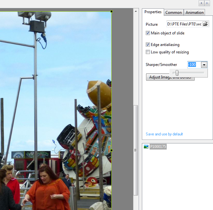The width and height of the screenshot is (213, 210).
Task: Click the image icon beside P1000175
Action: (x=146, y=147)
